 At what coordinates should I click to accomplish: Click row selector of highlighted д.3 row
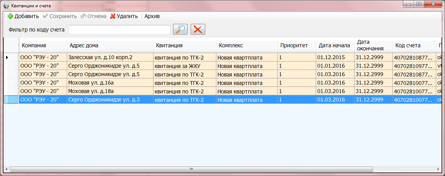(12, 100)
